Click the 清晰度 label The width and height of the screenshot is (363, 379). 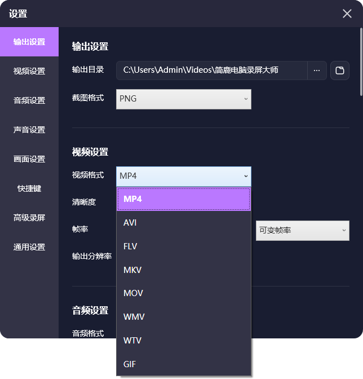point(84,202)
